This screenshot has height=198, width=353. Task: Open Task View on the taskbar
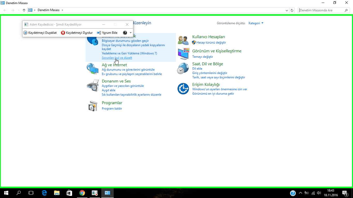click(x=31, y=193)
